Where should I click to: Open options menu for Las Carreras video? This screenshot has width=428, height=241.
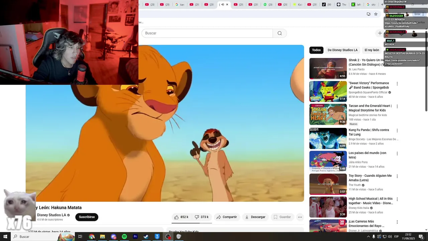397,222
